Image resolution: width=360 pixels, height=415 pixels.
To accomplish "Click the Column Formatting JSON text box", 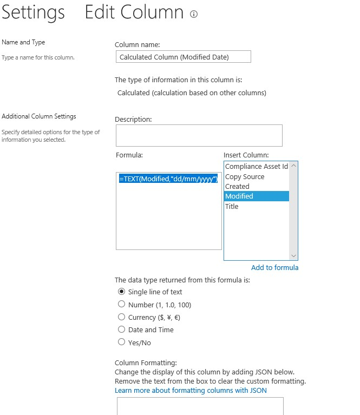I will [200, 406].
